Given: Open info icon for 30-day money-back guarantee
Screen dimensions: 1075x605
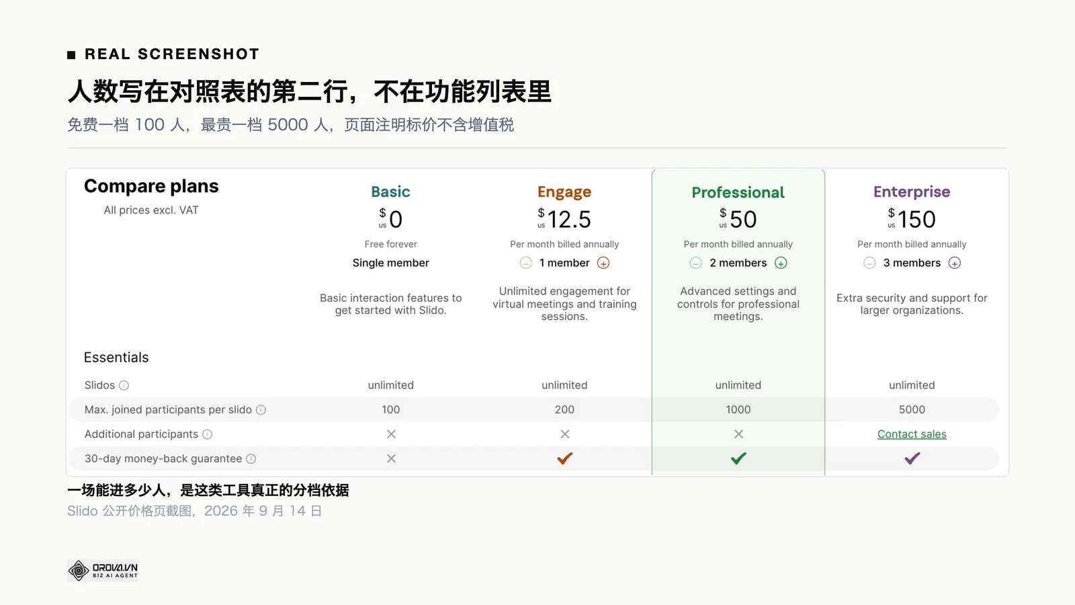Looking at the screenshot, I should tap(251, 458).
